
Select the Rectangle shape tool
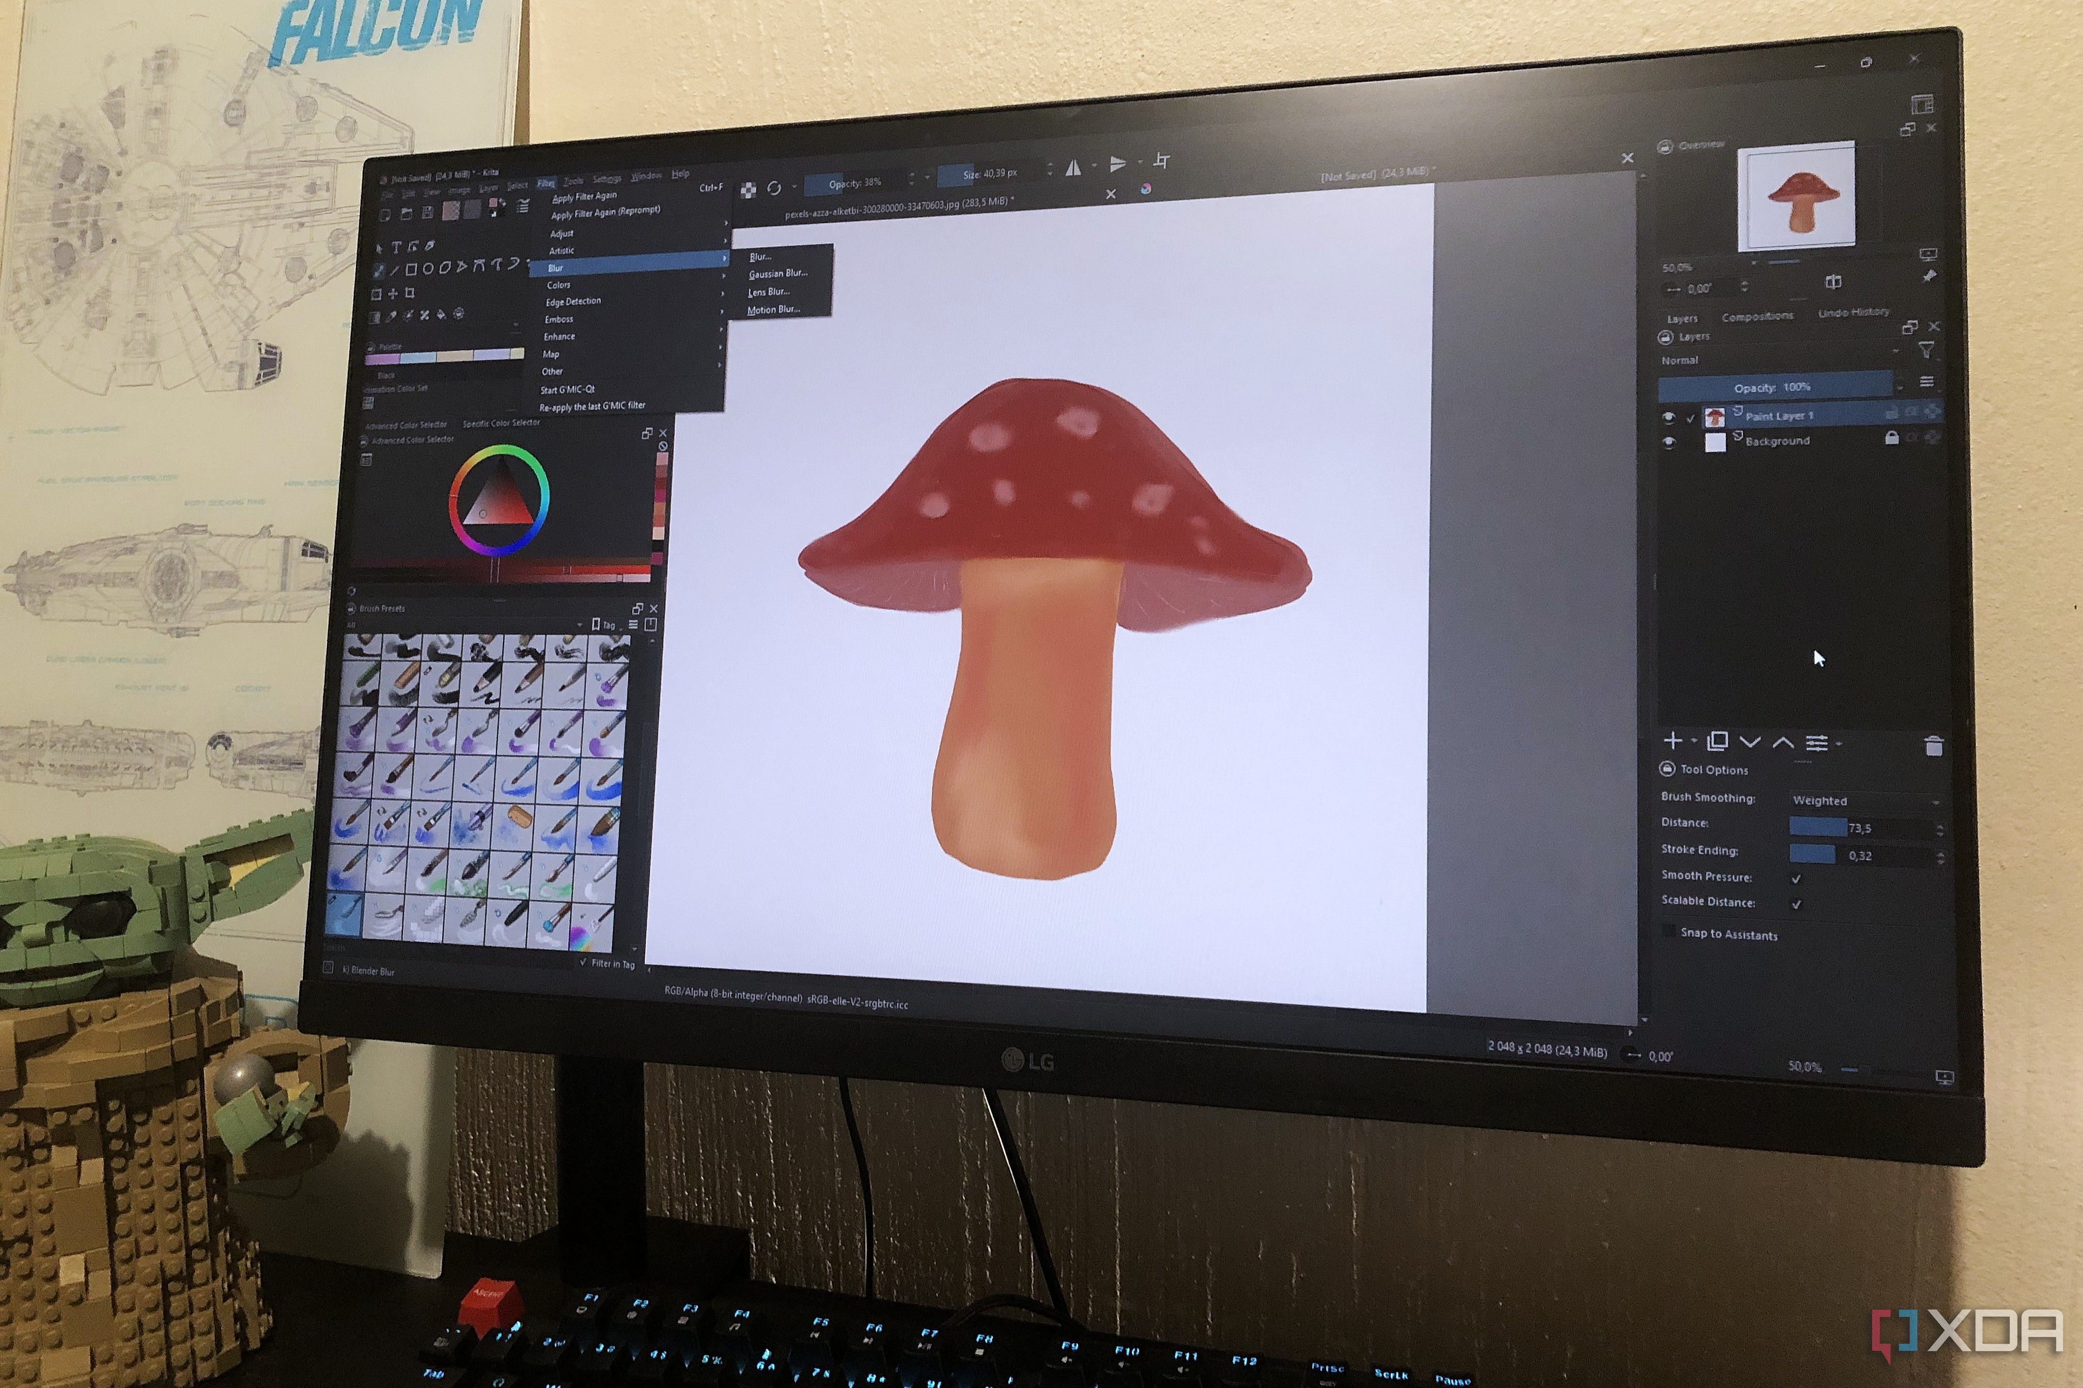coord(411,269)
